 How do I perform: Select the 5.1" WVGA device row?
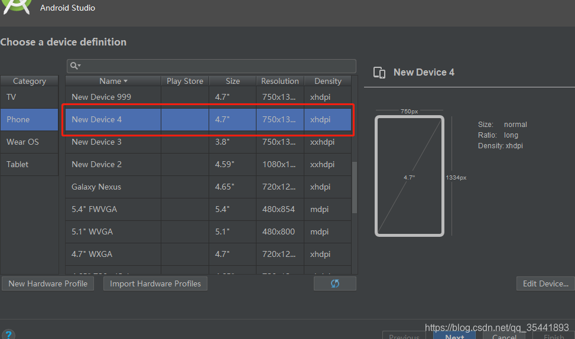(208, 232)
